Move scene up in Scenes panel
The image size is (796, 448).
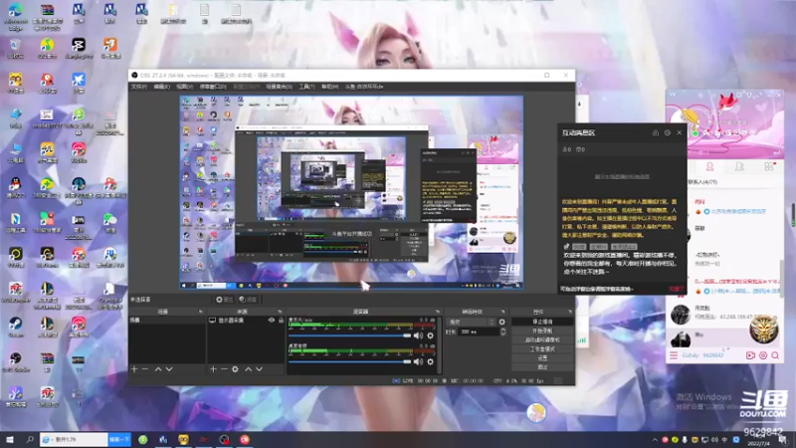(158, 369)
